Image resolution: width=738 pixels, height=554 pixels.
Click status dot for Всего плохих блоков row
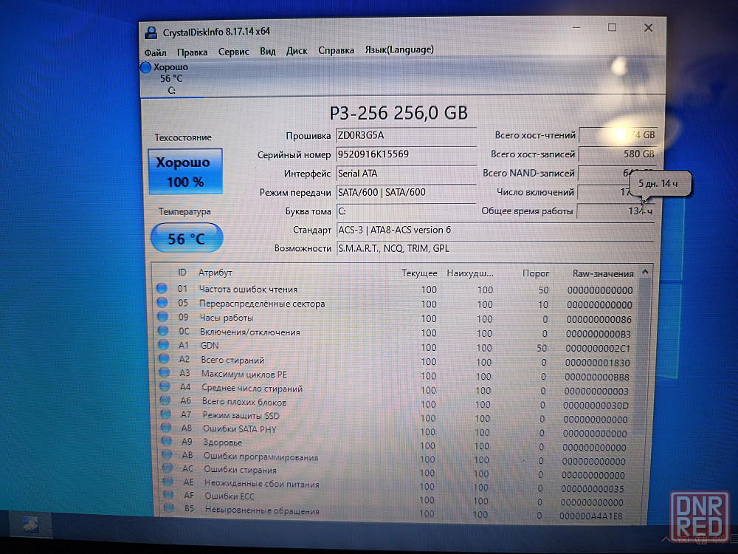tap(165, 402)
